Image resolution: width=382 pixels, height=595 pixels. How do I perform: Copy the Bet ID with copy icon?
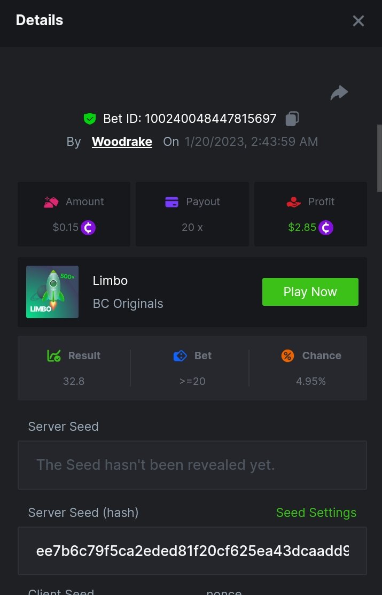[x=292, y=118]
